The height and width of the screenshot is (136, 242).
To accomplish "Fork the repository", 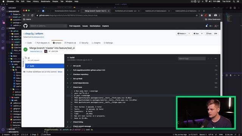I will coord(209,34).
